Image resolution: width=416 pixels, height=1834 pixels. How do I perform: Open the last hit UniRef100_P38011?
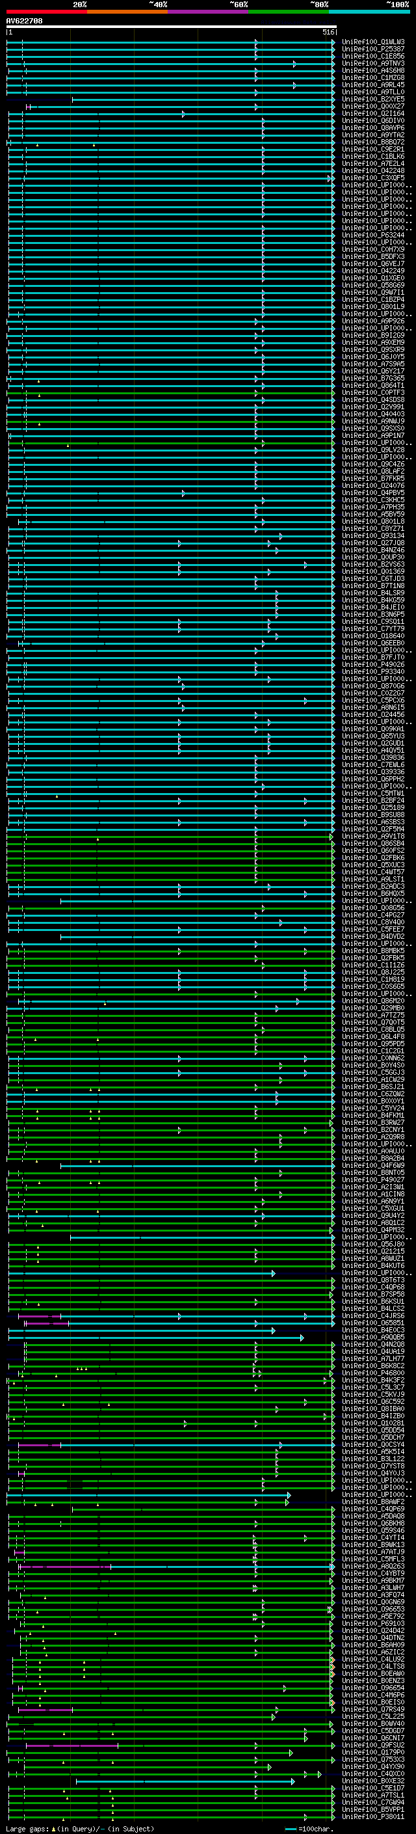tap(373, 1816)
